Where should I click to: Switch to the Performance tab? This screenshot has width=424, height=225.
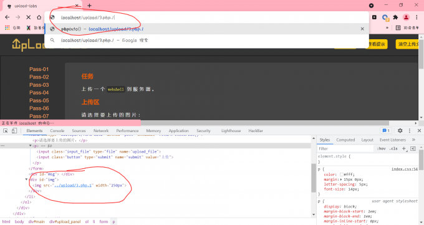127,131
